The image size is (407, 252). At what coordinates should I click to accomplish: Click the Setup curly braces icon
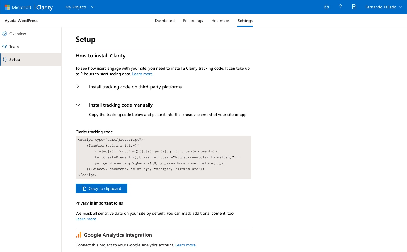click(5, 59)
